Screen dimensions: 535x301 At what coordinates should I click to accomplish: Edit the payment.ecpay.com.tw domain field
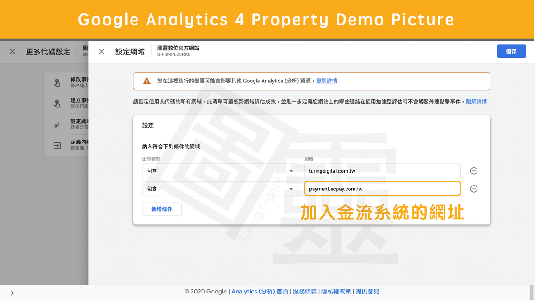click(382, 189)
